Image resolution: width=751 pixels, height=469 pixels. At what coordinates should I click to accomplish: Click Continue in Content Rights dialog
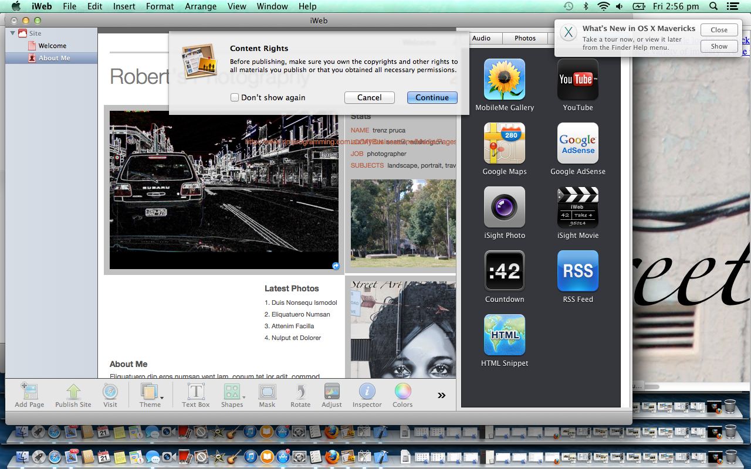tap(432, 97)
